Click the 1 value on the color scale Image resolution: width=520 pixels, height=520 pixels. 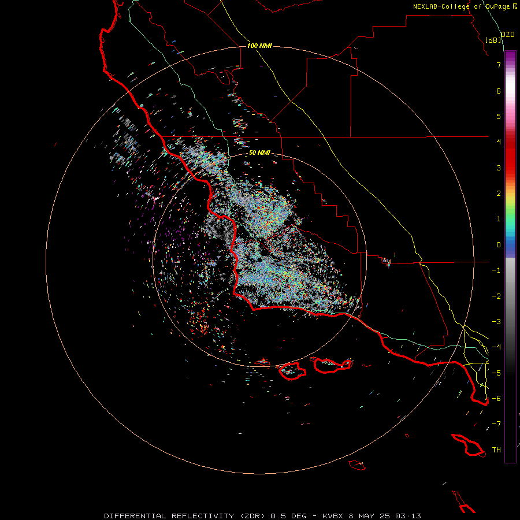499,219
